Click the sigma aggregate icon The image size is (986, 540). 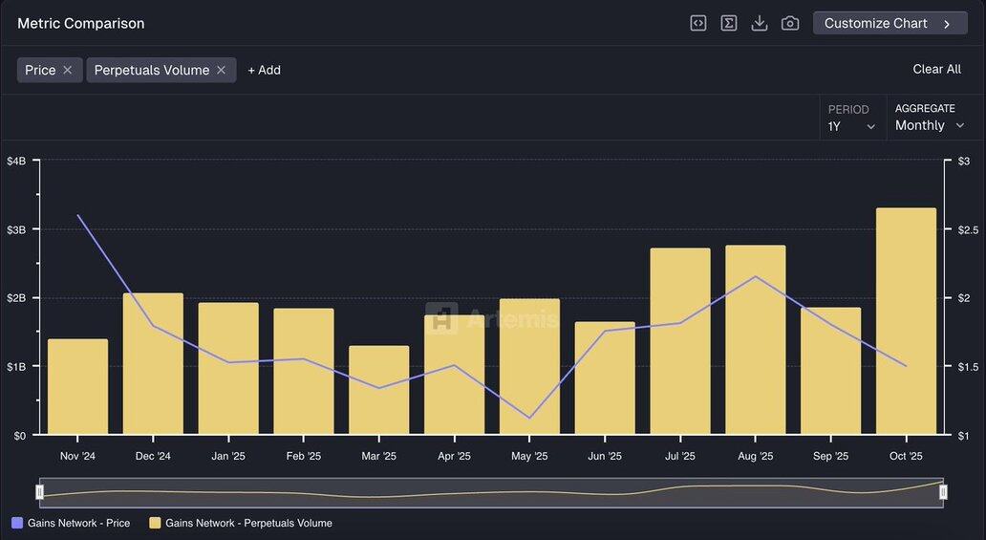(x=729, y=23)
